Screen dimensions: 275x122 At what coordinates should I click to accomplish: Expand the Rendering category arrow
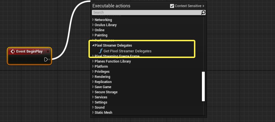click(93, 77)
